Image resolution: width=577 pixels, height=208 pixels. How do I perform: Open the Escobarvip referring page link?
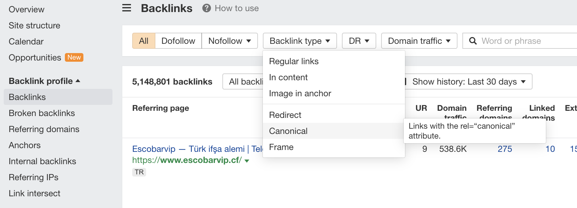pyautogui.click(x=197, y=149)
